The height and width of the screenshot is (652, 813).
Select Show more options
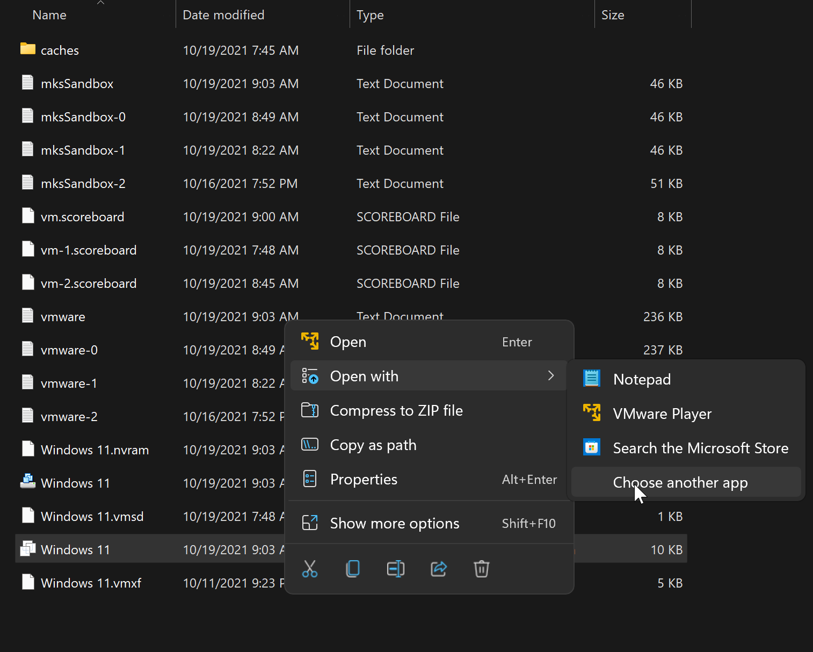click(x=430, y=523)
